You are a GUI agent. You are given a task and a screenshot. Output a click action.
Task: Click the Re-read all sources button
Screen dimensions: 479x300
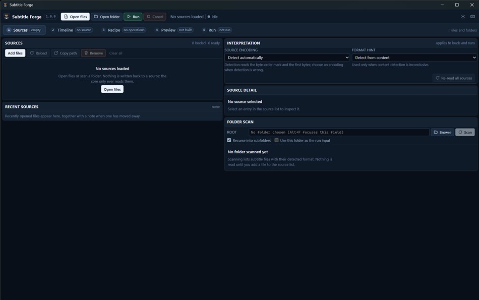(454, 78)
